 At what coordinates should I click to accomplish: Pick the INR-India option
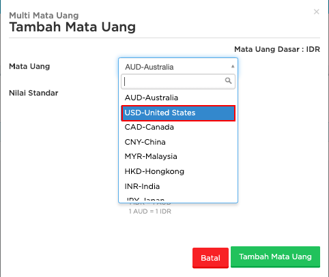pos(178,186)
